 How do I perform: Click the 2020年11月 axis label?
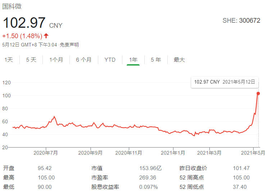pyautogui.click(x=129, y=153)
